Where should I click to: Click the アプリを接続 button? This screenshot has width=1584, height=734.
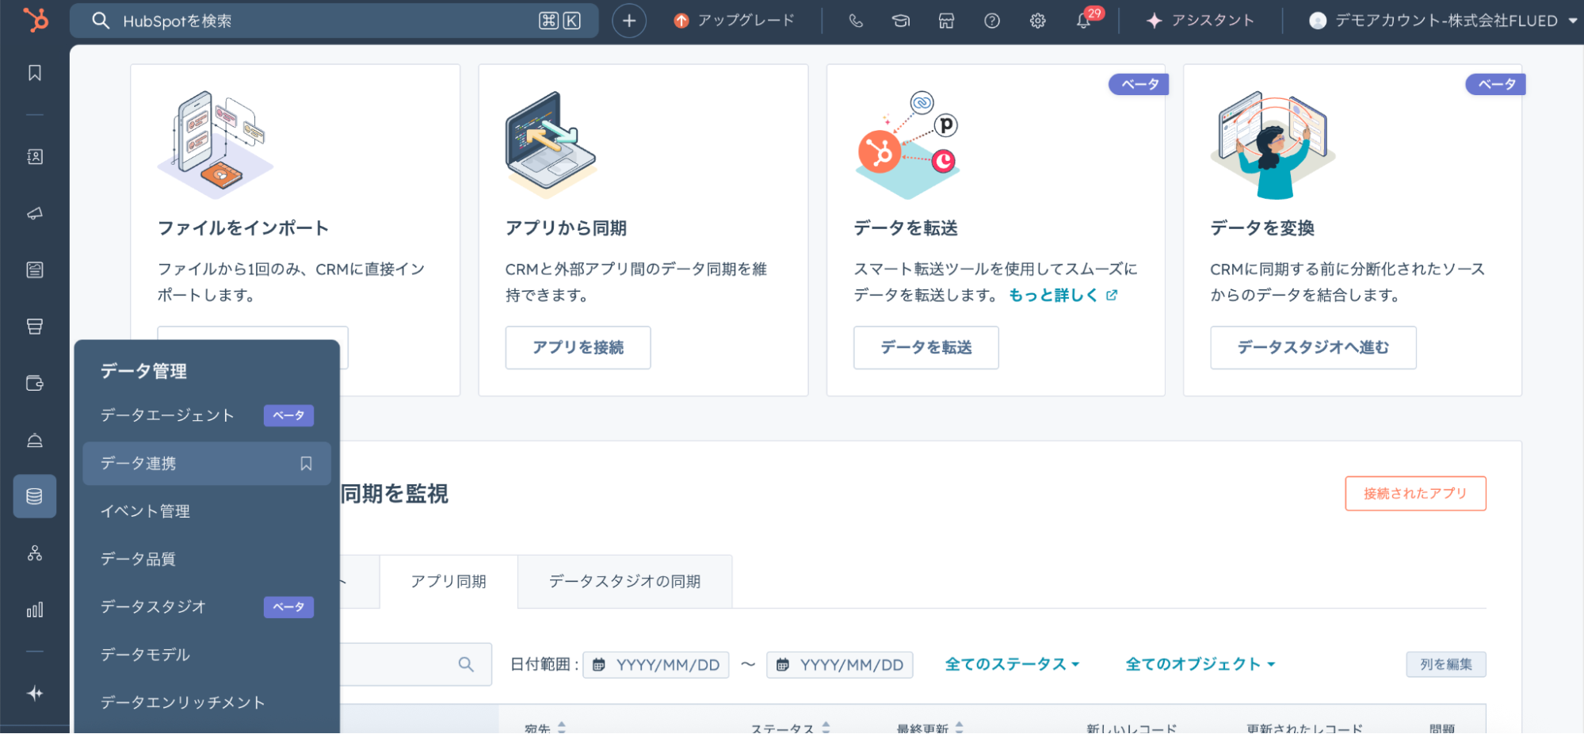[578, 347]
